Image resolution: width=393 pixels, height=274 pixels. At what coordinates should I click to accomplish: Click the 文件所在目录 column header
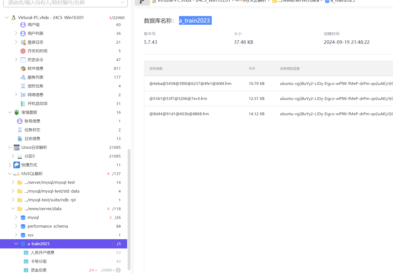[x=290, y=69]
